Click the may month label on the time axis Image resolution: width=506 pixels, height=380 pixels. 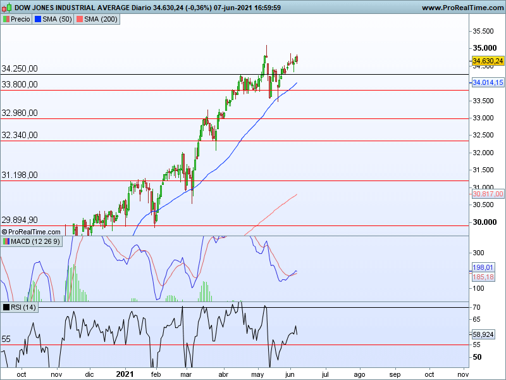257,375
